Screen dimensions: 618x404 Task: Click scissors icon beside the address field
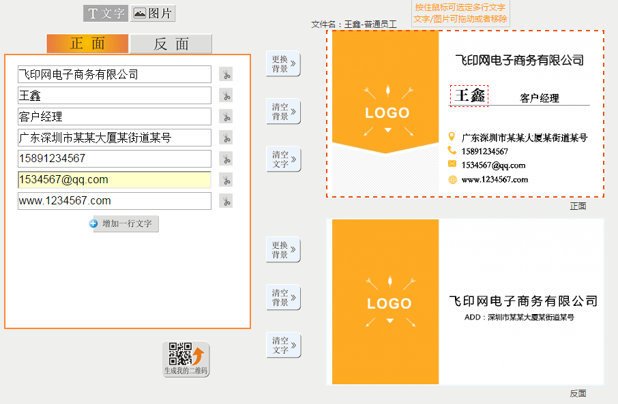tap(226, 138)
